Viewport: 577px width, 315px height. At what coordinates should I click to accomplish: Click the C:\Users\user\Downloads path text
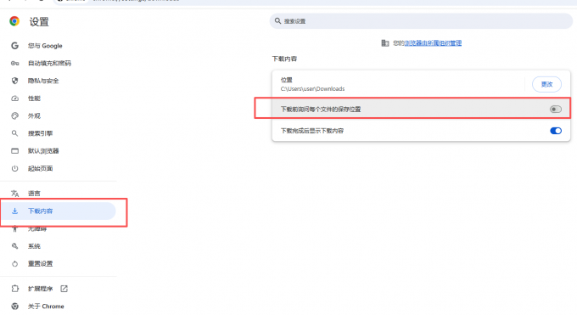[x=312, y=89]
